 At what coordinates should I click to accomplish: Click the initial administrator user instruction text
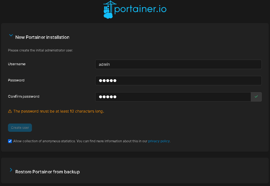(40, 50)
